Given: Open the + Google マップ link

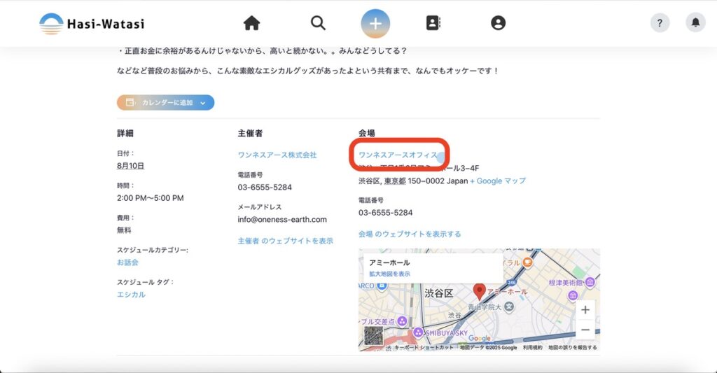Looking at the screenshot, I should [x=497, y=181].
